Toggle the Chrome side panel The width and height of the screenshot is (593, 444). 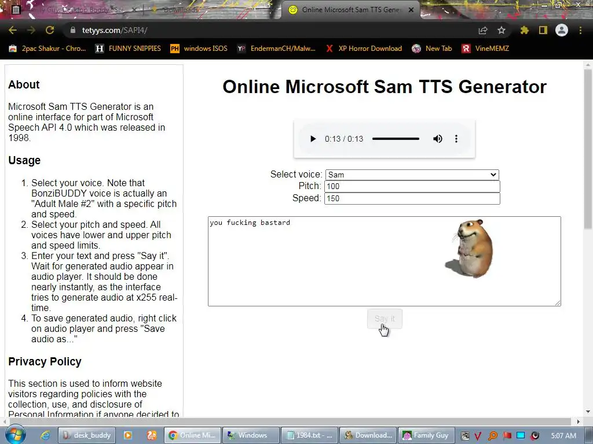pos(543,30)
